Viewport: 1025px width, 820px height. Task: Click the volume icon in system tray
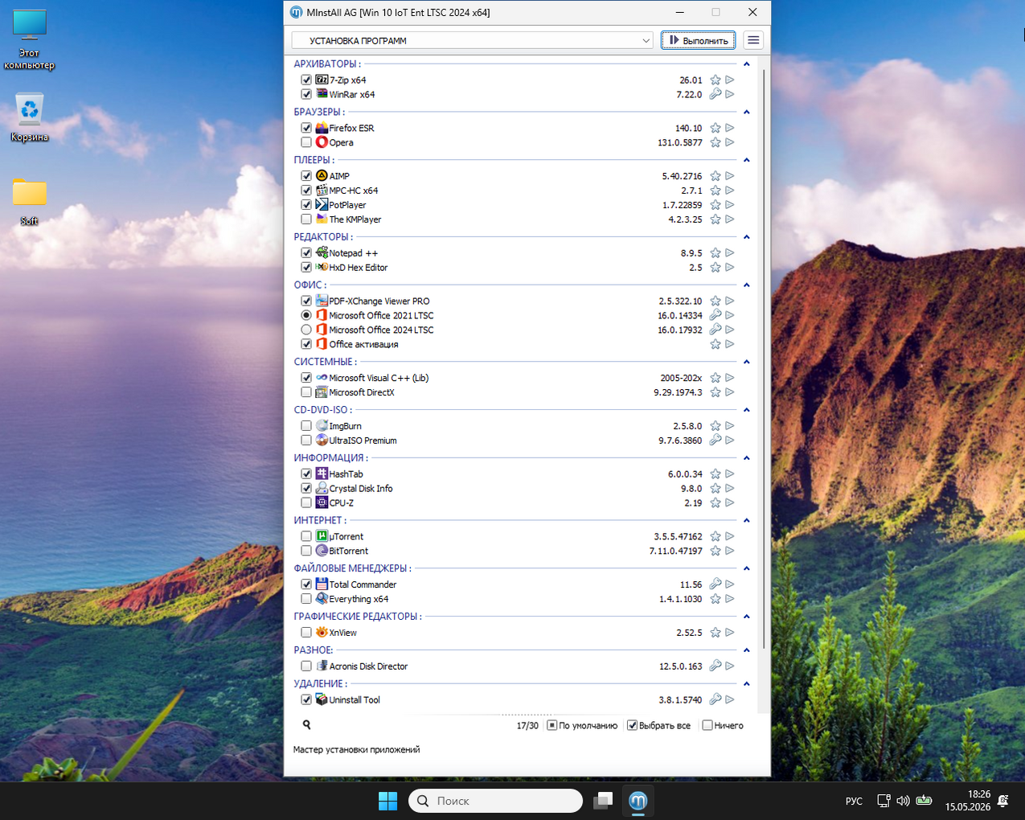pos(903,801)
